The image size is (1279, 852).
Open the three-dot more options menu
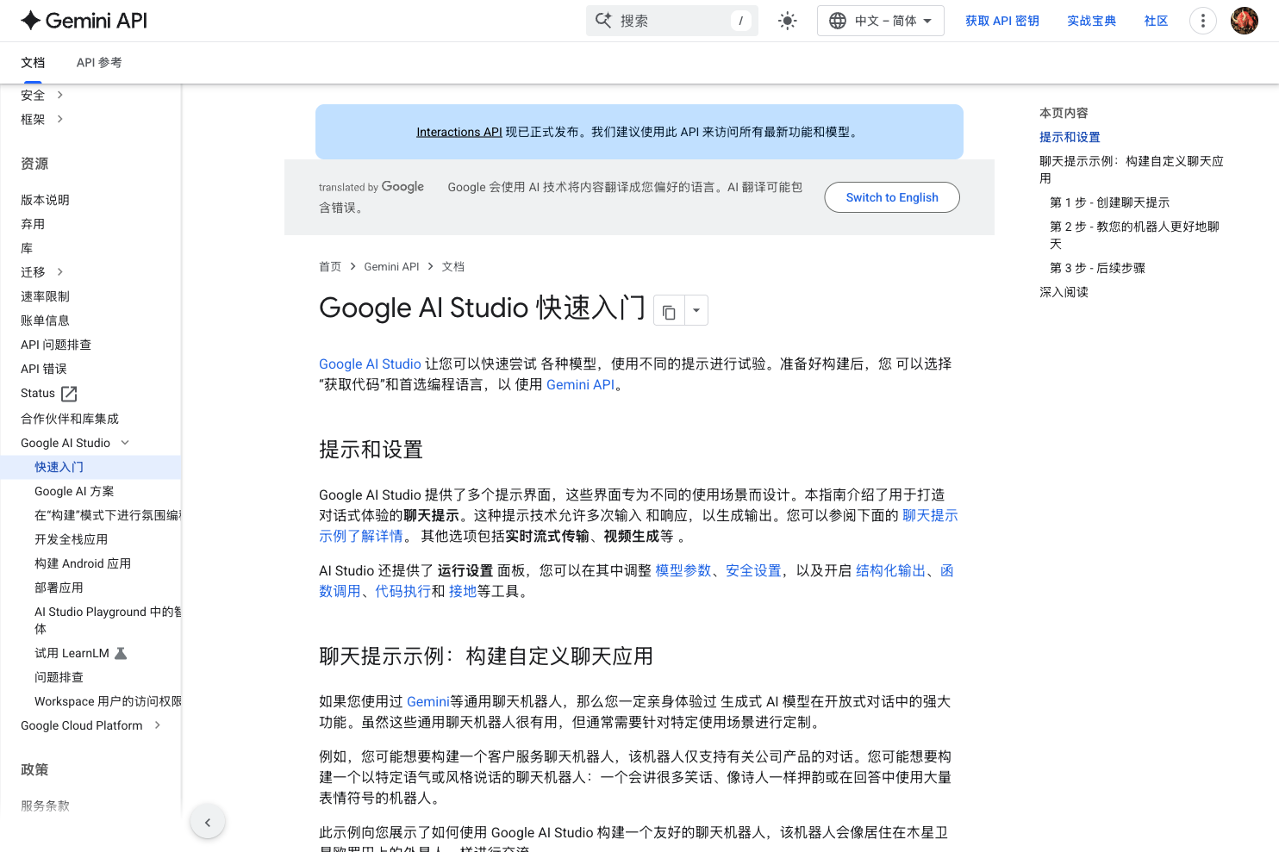1202,21
